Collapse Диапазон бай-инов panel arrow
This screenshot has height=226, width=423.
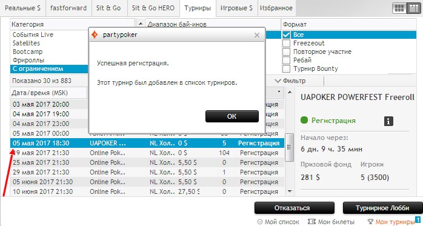click(x=141, y=24)
